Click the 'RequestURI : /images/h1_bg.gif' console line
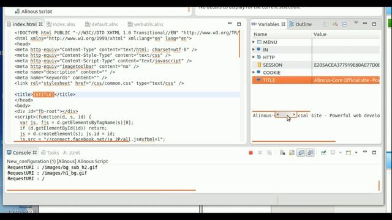Viewport: 392px width, 220px height. click(47, 173)
